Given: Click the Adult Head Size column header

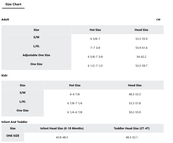Looking at the screenshot, I should click(142, 30).
